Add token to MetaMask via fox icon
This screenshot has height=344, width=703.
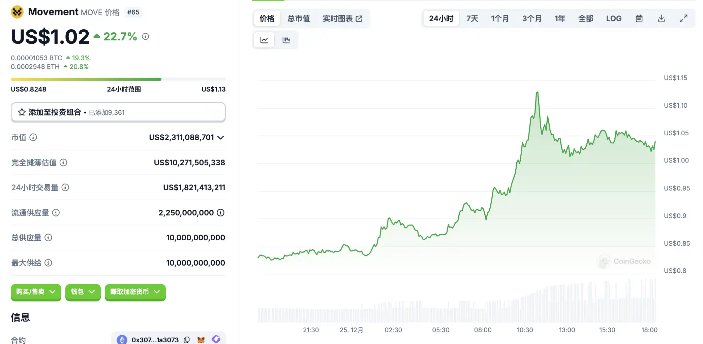tap(201, 340)
